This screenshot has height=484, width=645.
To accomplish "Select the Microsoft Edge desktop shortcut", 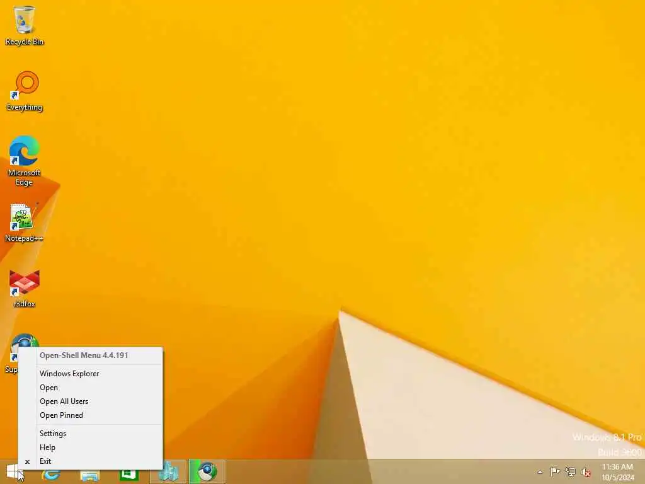I will (x=25, y=161).
